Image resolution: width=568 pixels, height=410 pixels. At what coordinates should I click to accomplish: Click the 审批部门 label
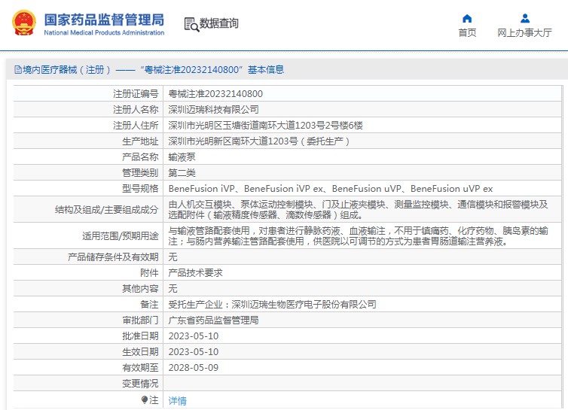(140, 320)
